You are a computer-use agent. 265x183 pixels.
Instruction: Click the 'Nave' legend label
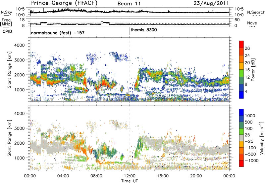pos(252,23)
